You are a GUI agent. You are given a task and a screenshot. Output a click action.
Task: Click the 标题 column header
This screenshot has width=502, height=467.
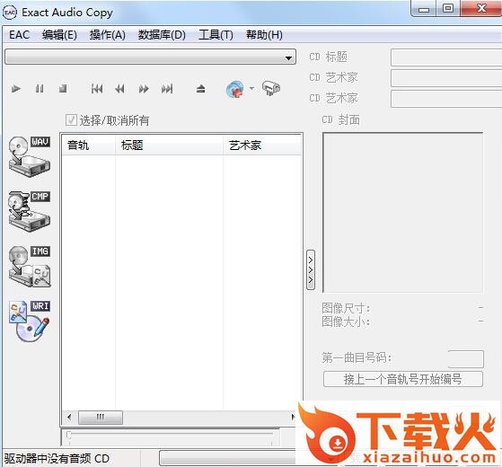[x=169, y=145]
